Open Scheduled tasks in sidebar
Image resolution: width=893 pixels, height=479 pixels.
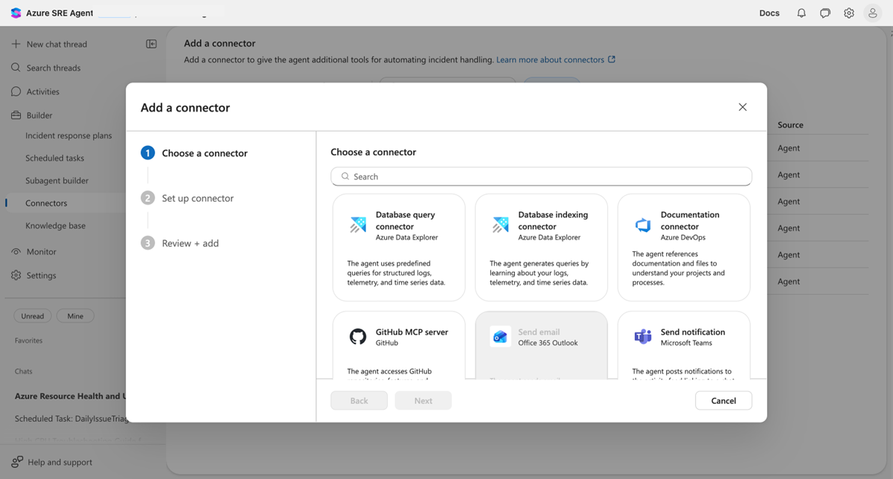coord(55,158)
